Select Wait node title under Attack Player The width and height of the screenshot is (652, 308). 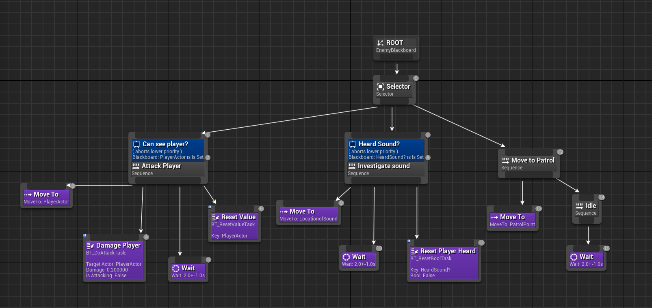point(188,268)
